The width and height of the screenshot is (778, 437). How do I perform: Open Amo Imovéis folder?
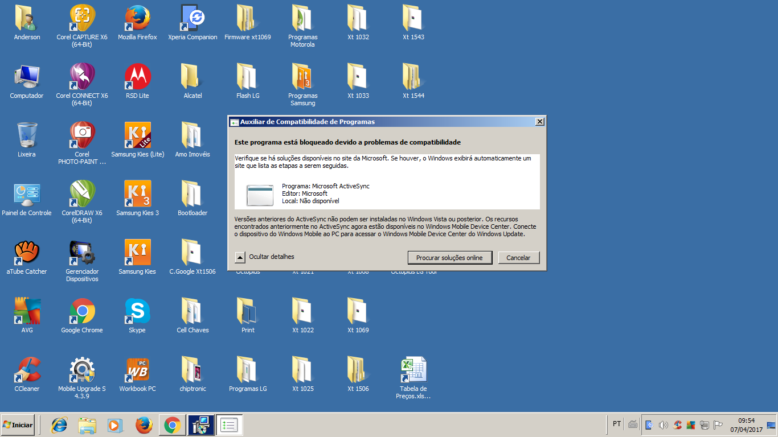point(193,140)
